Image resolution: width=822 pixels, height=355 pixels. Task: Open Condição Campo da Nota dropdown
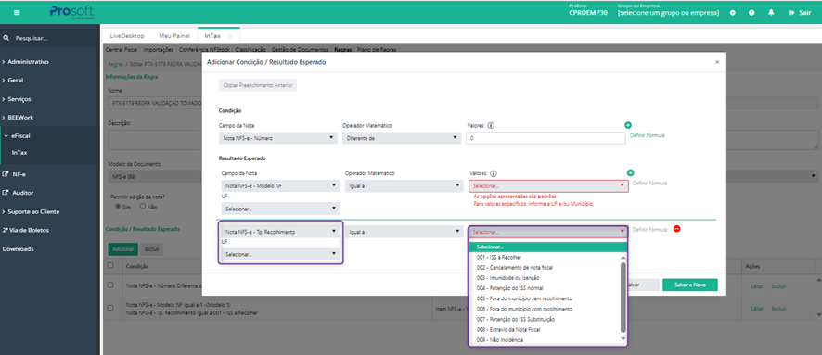277,138
